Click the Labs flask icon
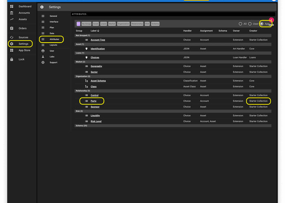Screen dimensions: 285x203 (x=43, y=57)
